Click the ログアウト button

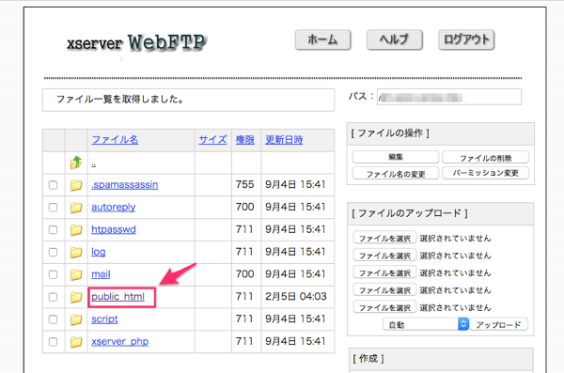pos(466,39)
